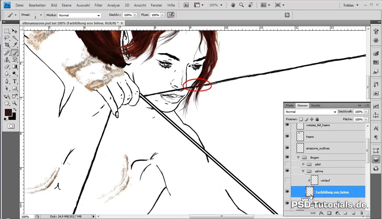Select the Blur tool

[7, 73]
